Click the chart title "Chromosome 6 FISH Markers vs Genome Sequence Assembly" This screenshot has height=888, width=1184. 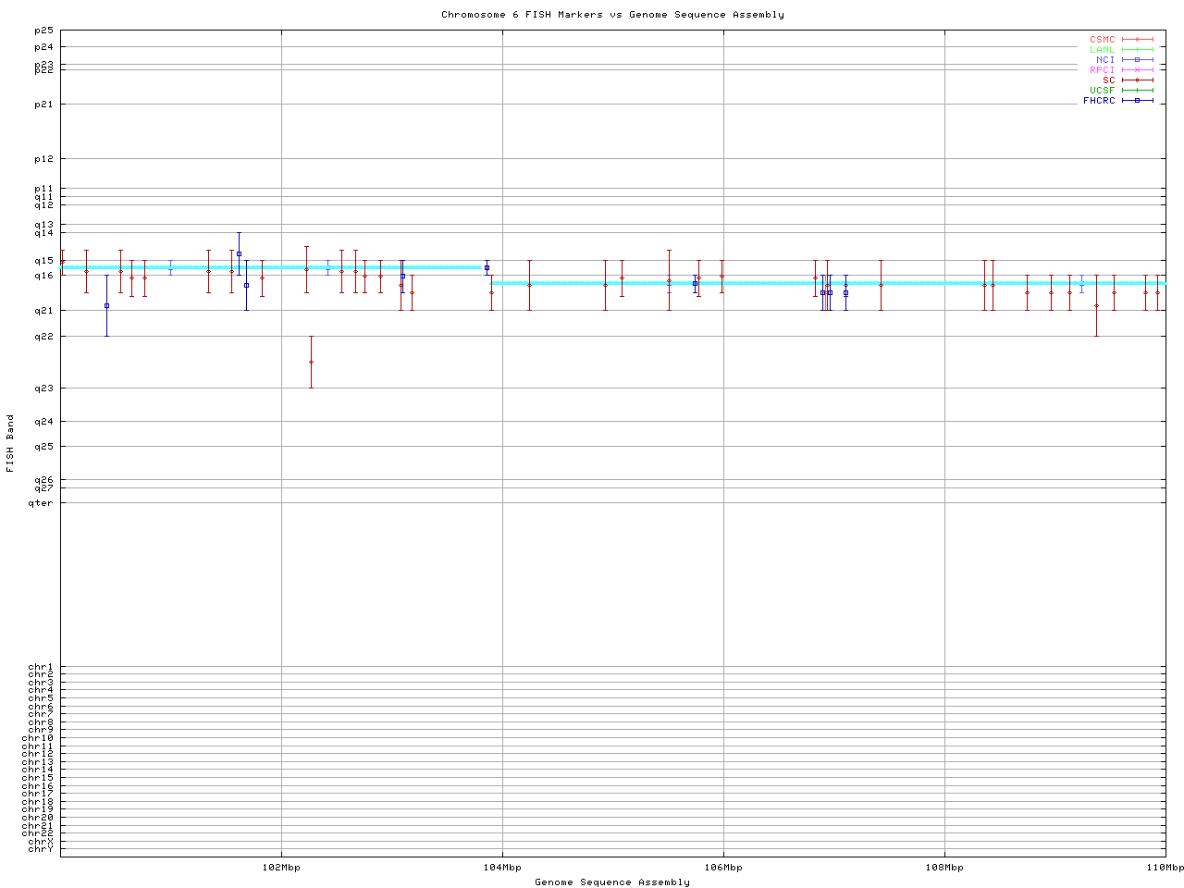click(612, 15)
